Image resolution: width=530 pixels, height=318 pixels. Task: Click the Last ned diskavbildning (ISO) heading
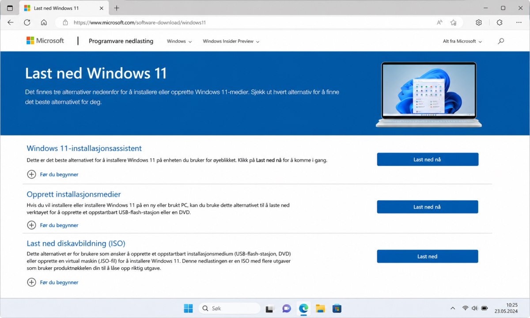[76, 243]
